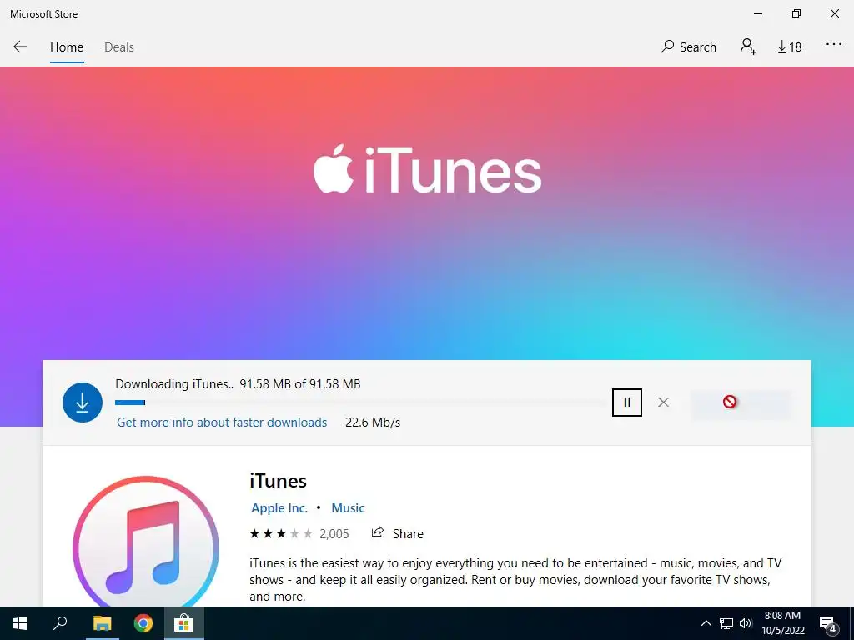Switch to the Deals tab
Image resolution: width=854 pixels, height=640 pixels.
click(118, 47)
